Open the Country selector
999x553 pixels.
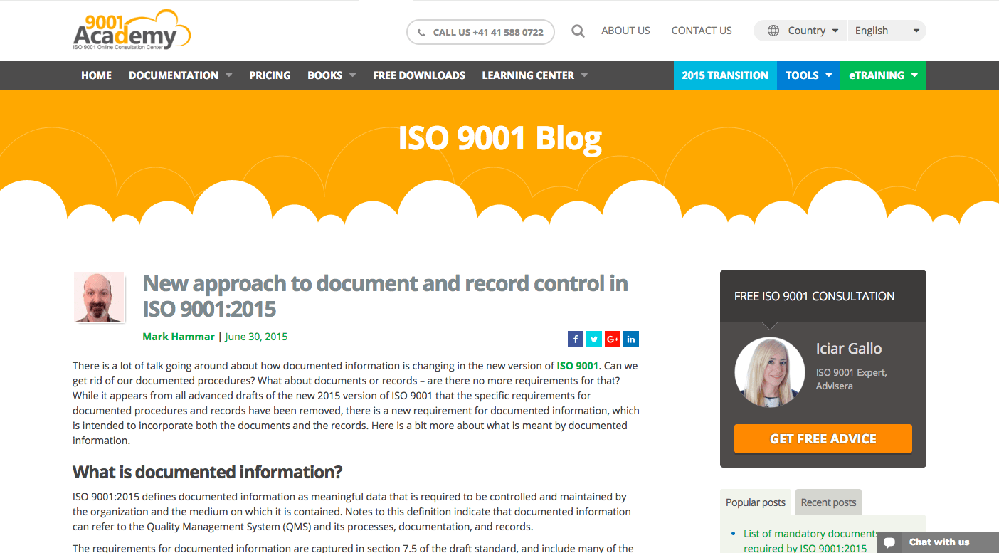coord(808,31)
